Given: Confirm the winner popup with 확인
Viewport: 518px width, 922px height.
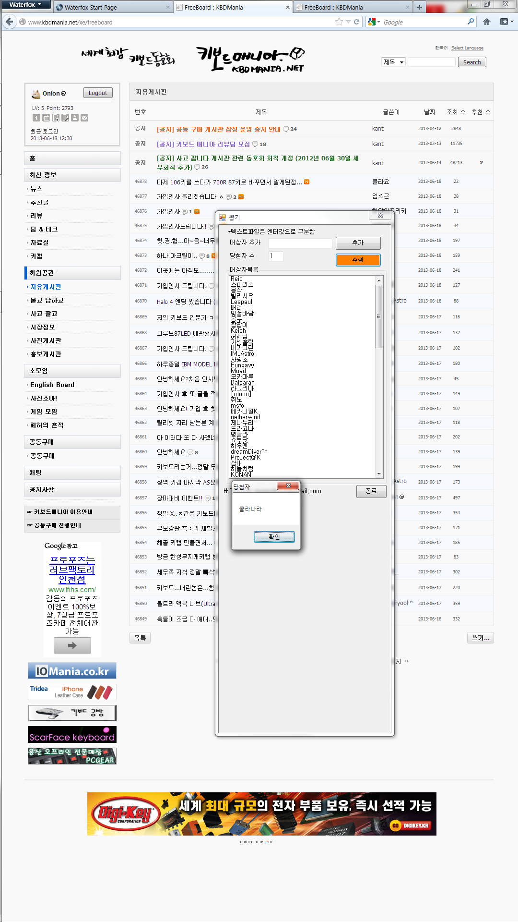Looking at the screenshot, I should pyautogui.click(x=274, y=537).
